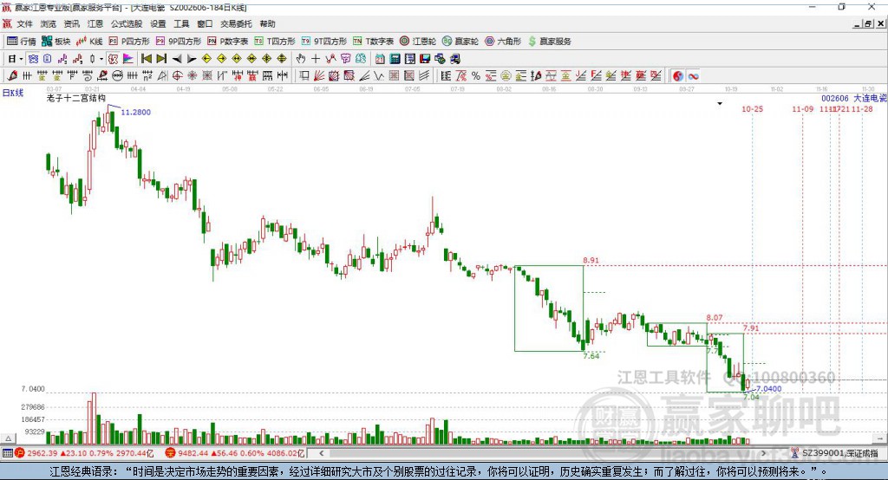Toggle the red 权 adjustment icon
Screen dimensions: 888x480
(114, 59)
